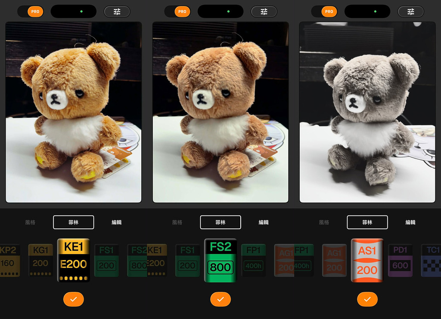Open the 編輯 tab under the KE1 photo
Image resolution: width=441 pixels, height=319 pixels.
coord(117,222)
